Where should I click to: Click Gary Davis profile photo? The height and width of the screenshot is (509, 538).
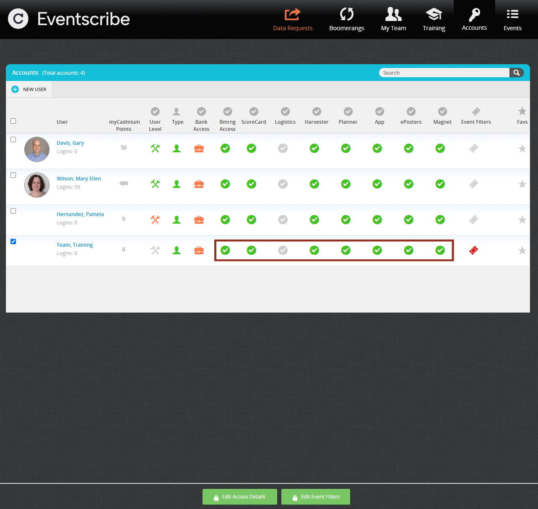pyautogui.click(x=37, y=149)
